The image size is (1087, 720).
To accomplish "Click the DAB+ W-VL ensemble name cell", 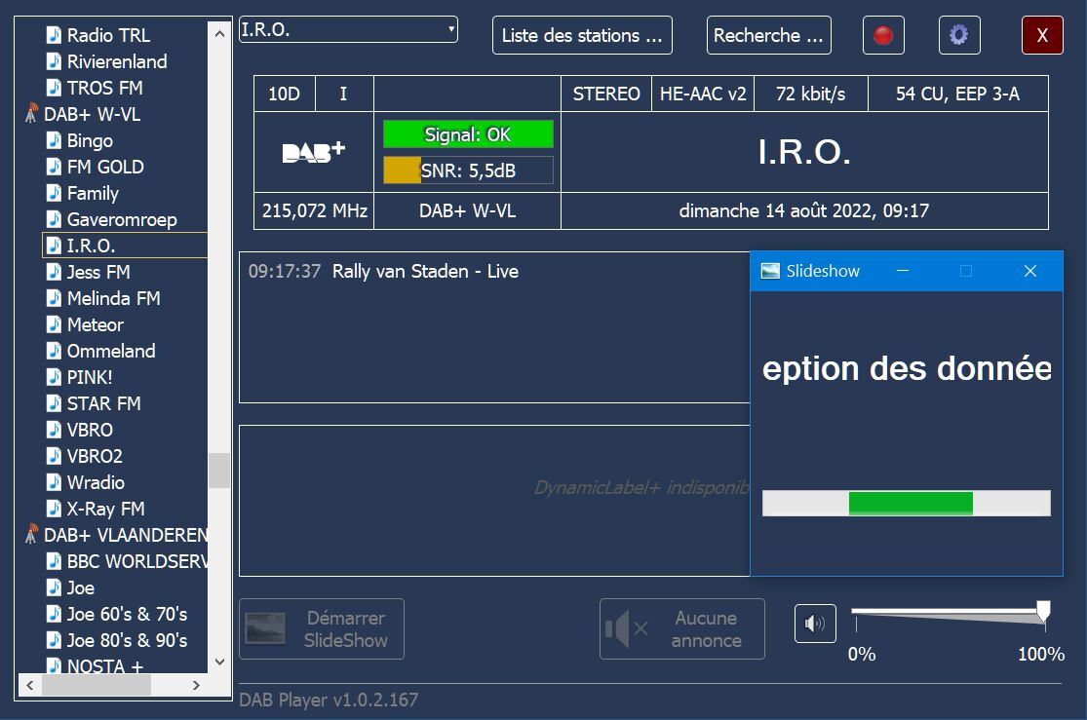I will [467, 210].
